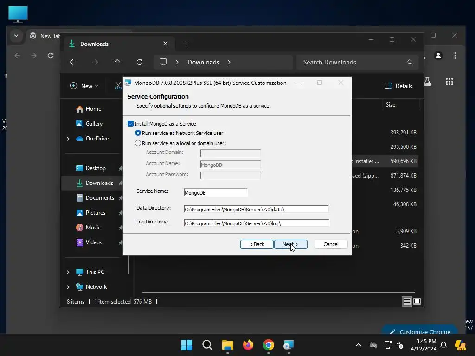Screen dimensions: 475x356
Task: Open the Chrome tab search dropdown
Action: click(16, 36)
